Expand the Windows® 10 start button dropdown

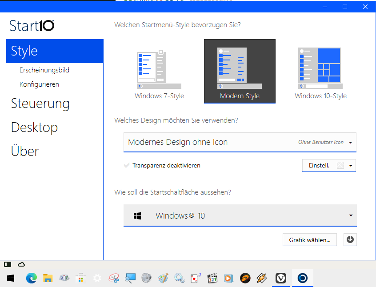(x=240, y=215)
